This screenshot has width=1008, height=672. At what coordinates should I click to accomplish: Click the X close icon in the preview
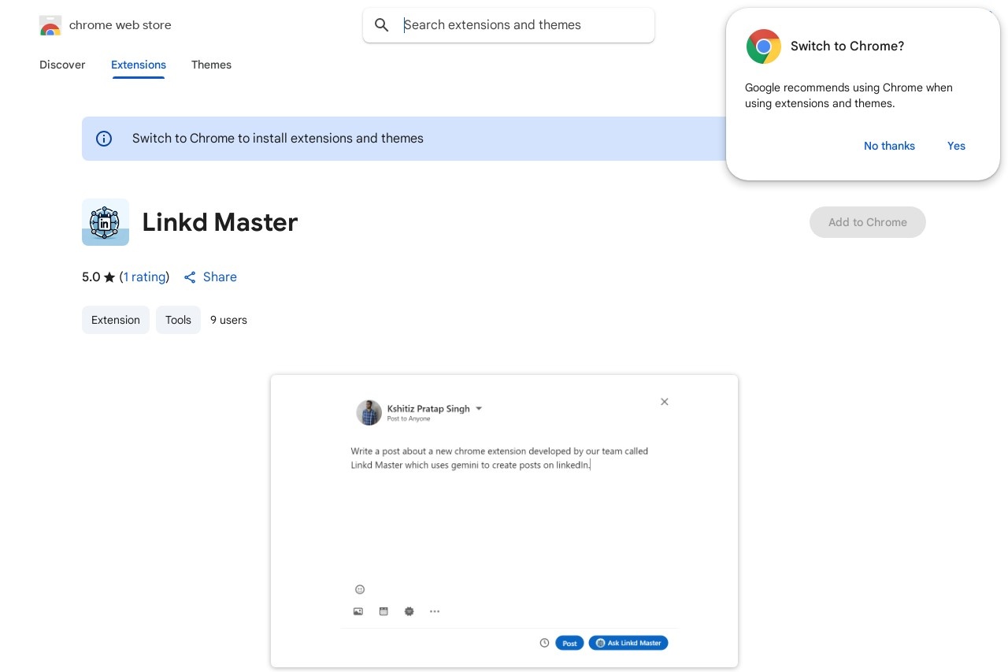(665, 402)
